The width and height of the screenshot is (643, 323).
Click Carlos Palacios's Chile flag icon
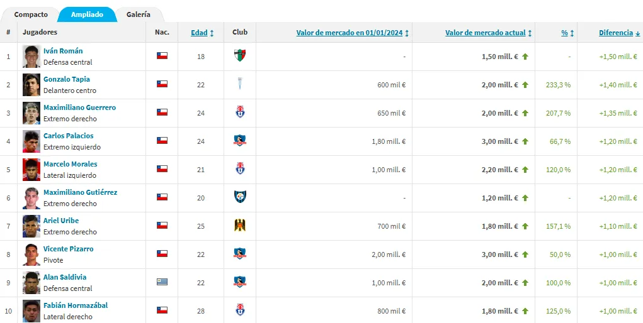[x=162, y=141]
